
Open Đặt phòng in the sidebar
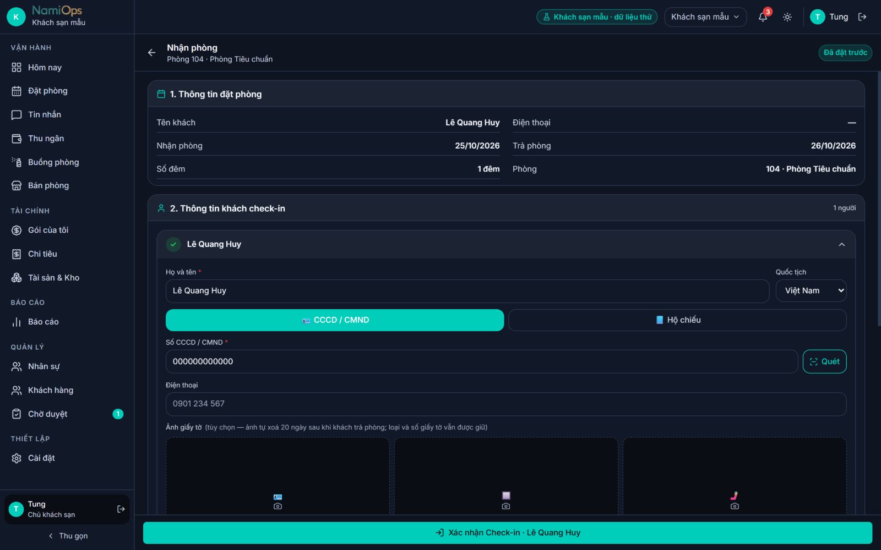point(67,91)
